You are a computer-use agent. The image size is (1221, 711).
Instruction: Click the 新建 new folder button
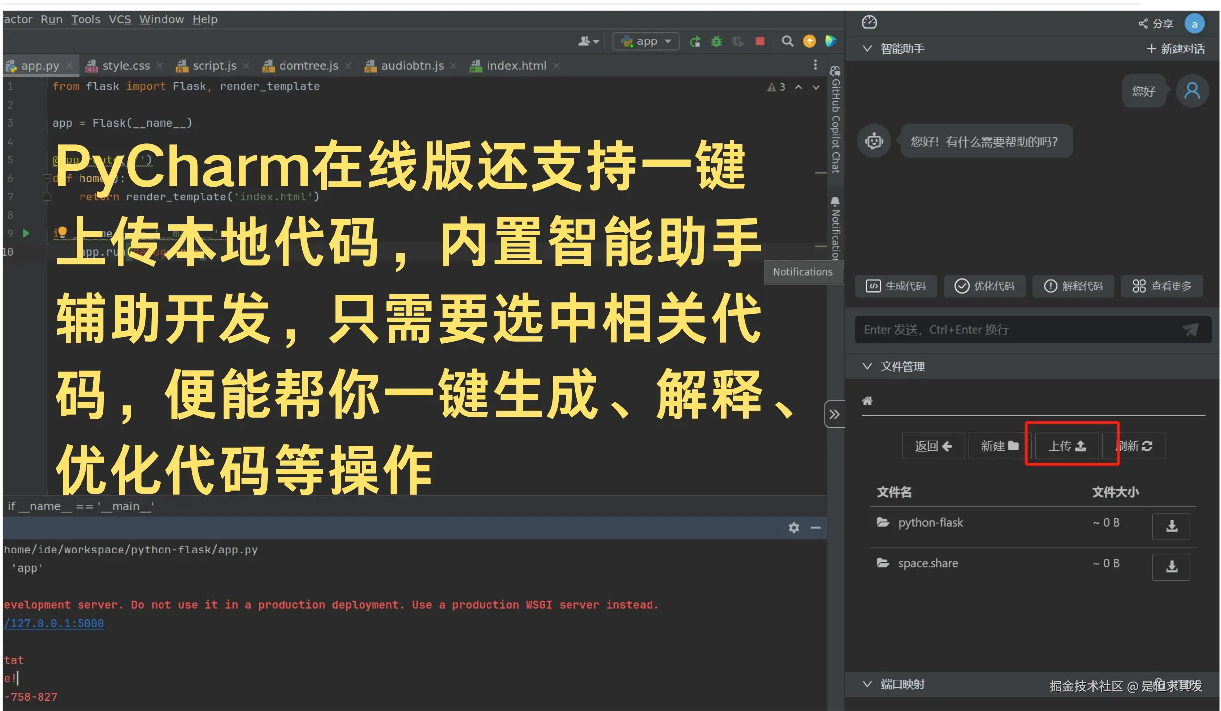(1000, 446)
